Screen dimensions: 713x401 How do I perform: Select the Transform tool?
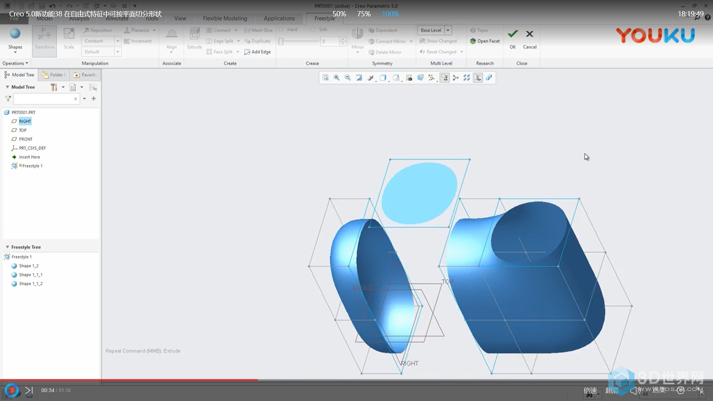pos(44,40)
